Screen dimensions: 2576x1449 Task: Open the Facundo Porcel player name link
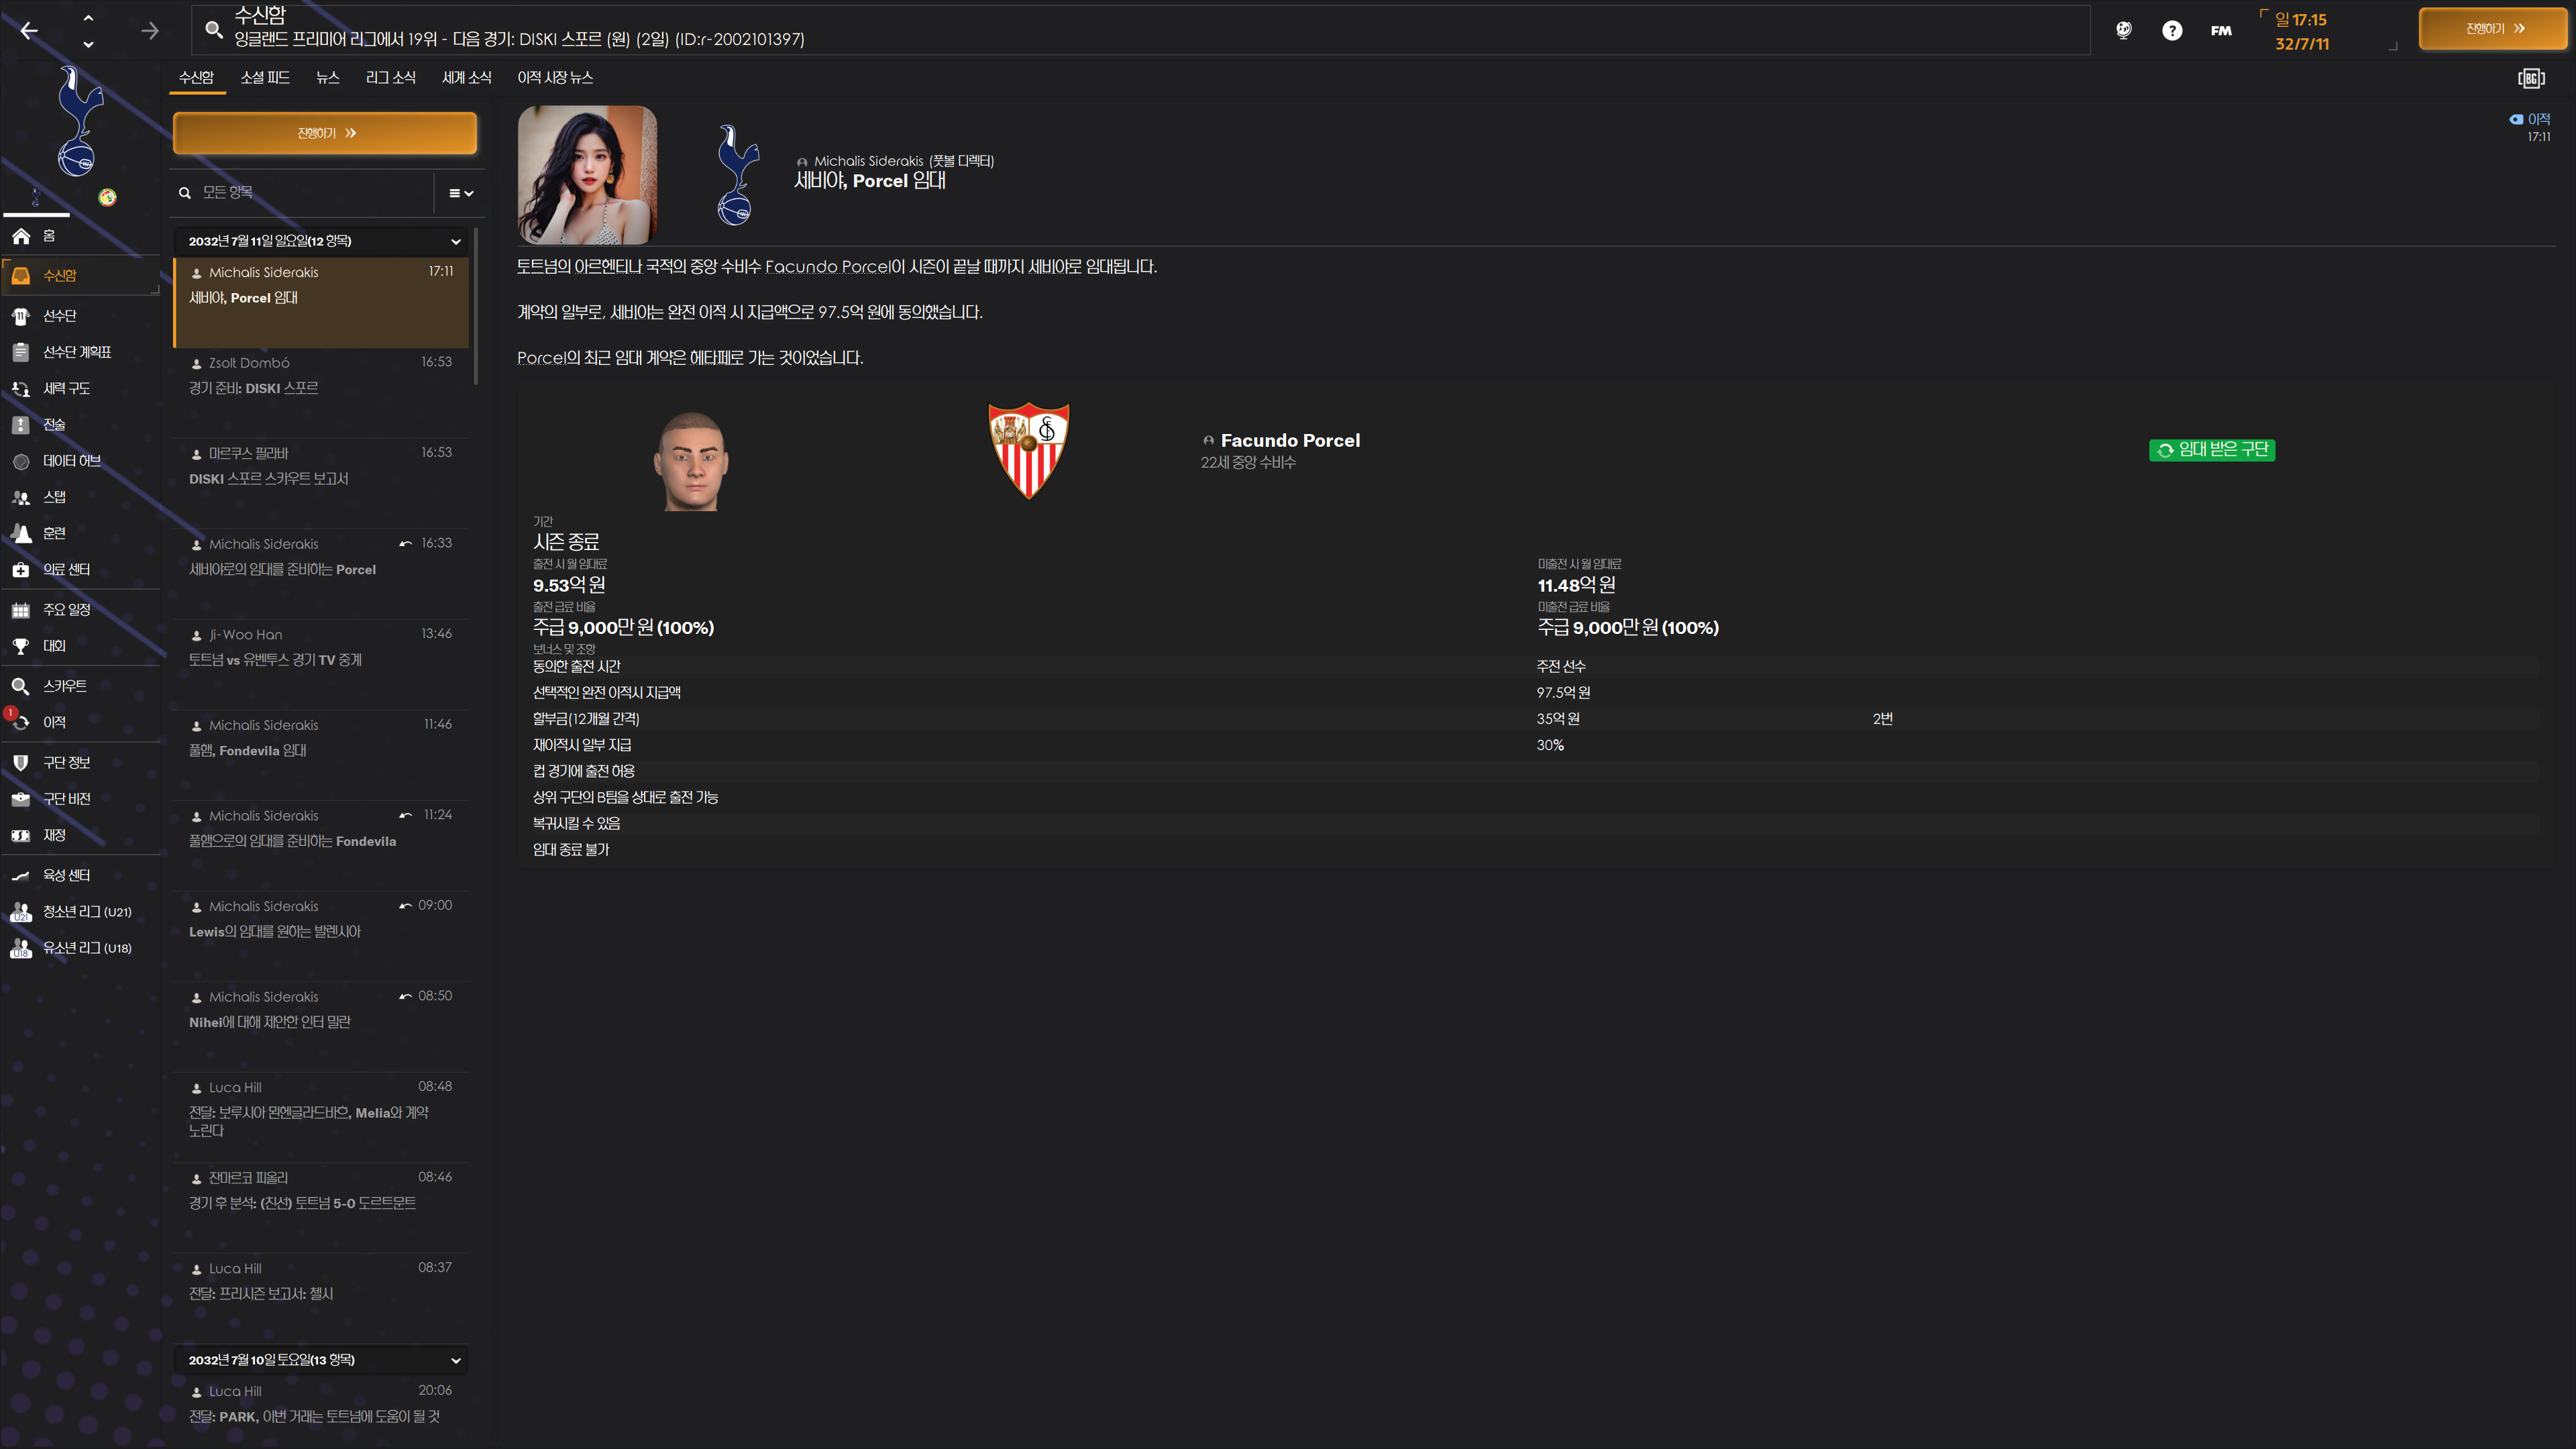[1290, 440]
